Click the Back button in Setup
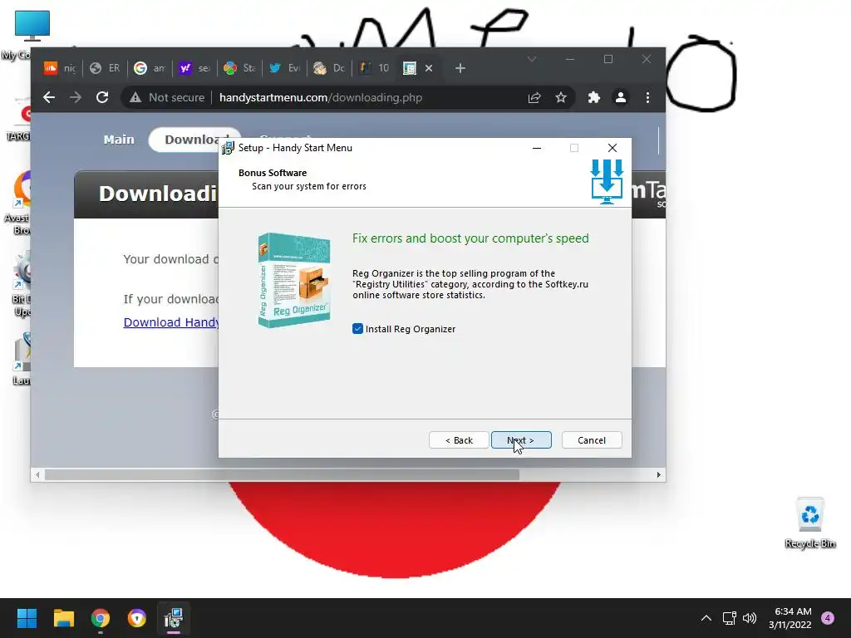The image size is (851, 638). [459, 440]
